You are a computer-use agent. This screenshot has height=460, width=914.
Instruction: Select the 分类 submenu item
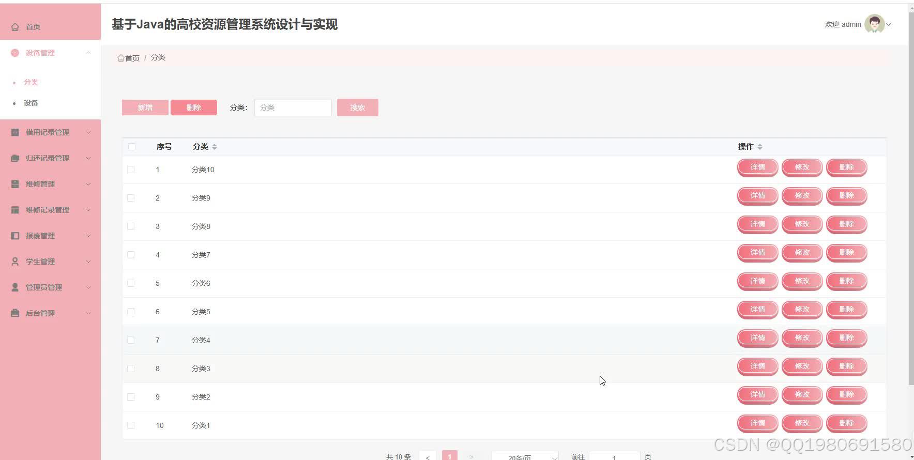(x=31, y=82)
